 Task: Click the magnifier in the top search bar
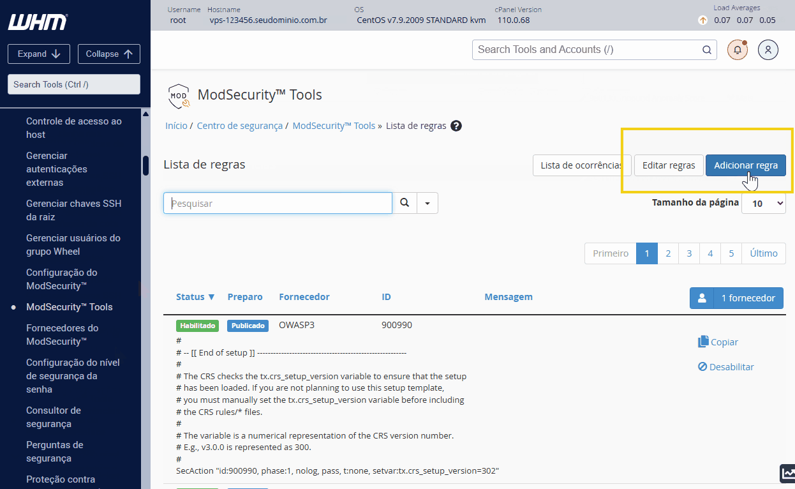click(706, 50)
